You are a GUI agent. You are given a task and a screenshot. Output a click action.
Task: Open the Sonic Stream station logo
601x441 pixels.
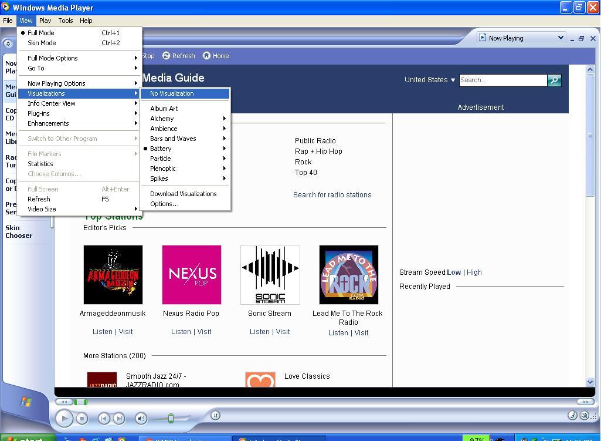pos(270,275)
